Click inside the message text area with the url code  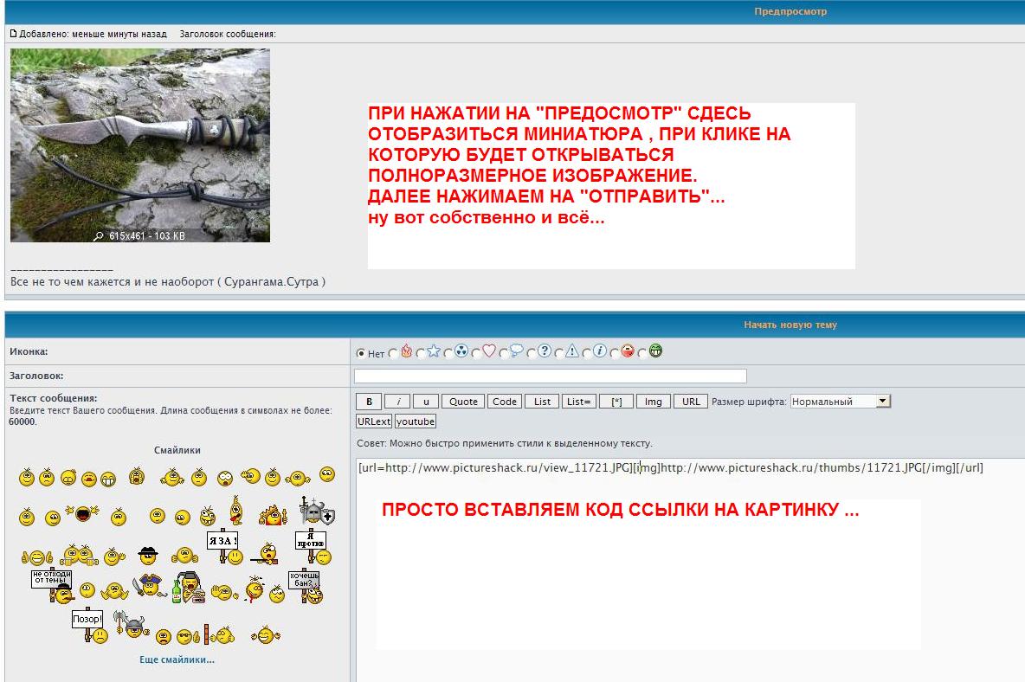point(690,569)
